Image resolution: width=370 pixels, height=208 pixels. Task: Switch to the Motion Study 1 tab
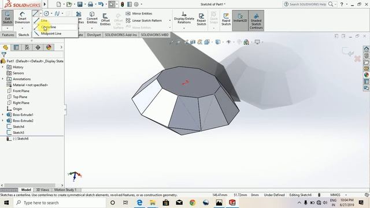coord(65,190)
